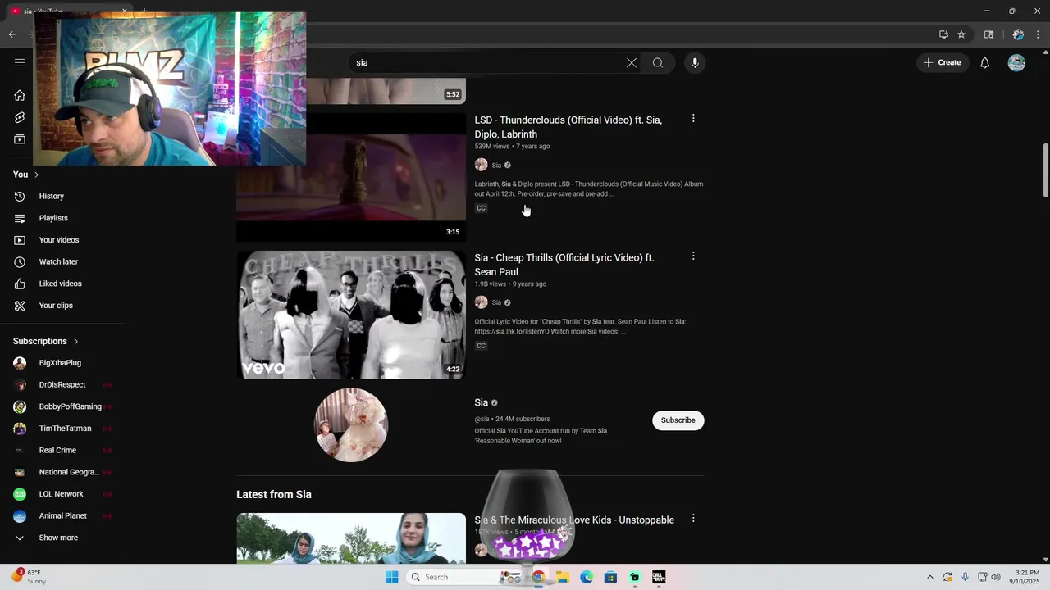The width and height of the screenshot is (1050, 590).
Task: Click the Sia channel round avatar
Action: (x=351, y=424)
